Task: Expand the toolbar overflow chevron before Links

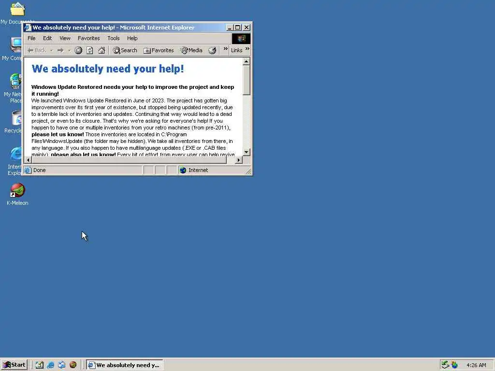Action: 225,49
